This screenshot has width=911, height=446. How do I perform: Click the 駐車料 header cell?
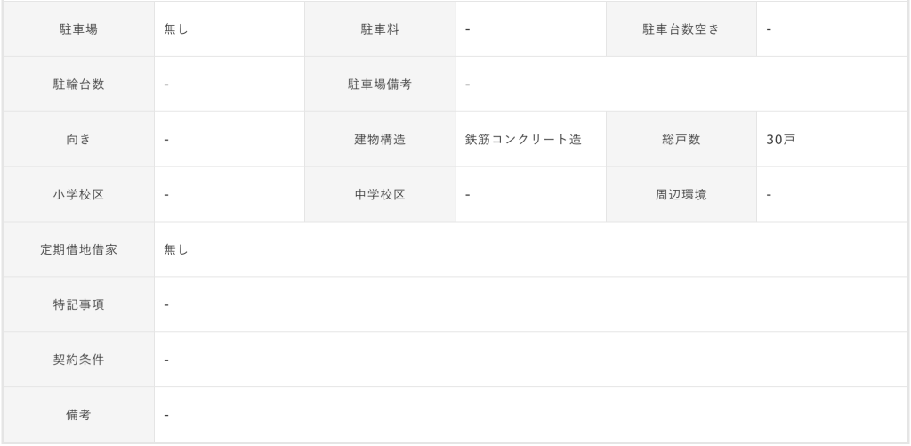[380, 29]
